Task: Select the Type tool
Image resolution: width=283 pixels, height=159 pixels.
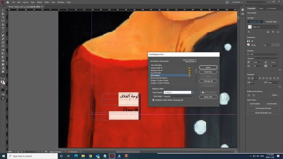Action: click(3, 28)
